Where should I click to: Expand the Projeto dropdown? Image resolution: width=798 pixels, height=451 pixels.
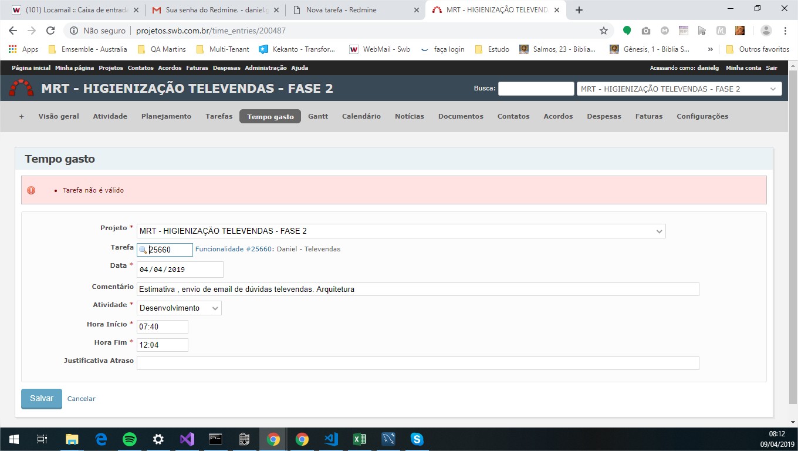(401, 231)
